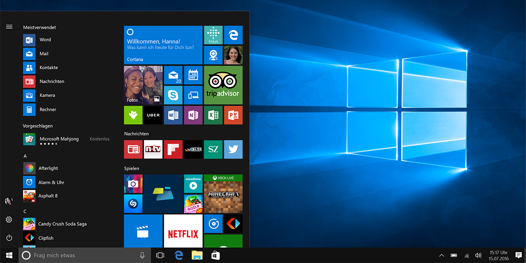Open the contact portrait tile below Edge
Viewport: 526px width, 263px height.
[x=233, y=55]
